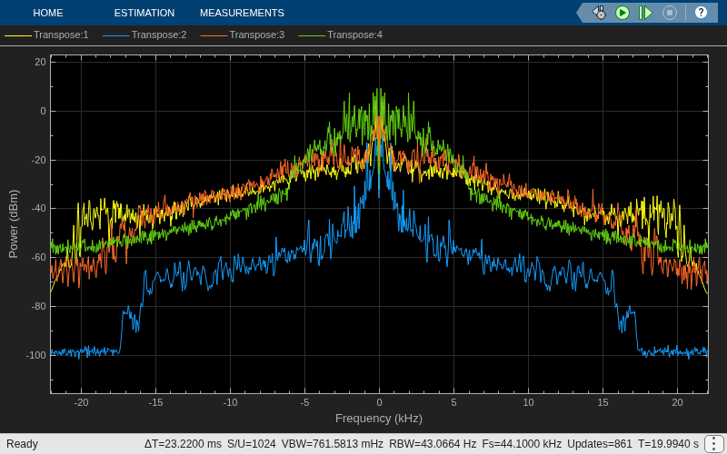Toggle visibility of Transpose:3 legend entry

coord(243,35)
